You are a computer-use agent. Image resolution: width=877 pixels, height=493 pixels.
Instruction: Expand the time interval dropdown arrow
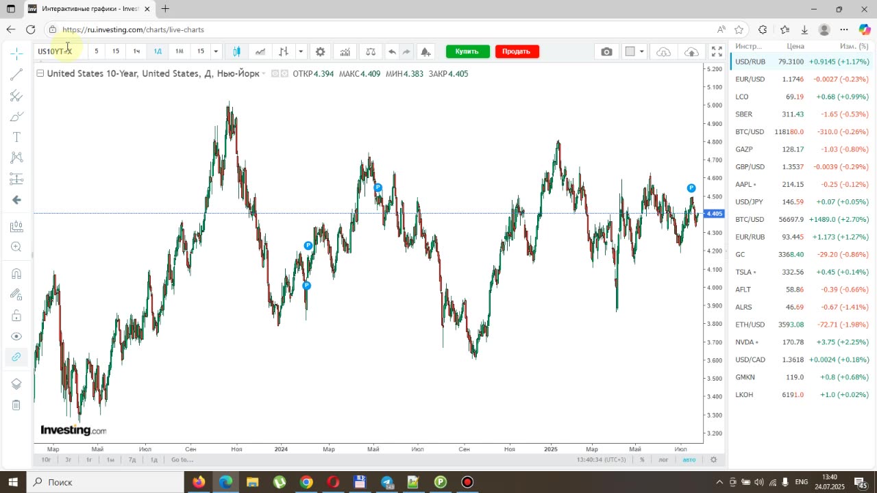click(216, 51)
